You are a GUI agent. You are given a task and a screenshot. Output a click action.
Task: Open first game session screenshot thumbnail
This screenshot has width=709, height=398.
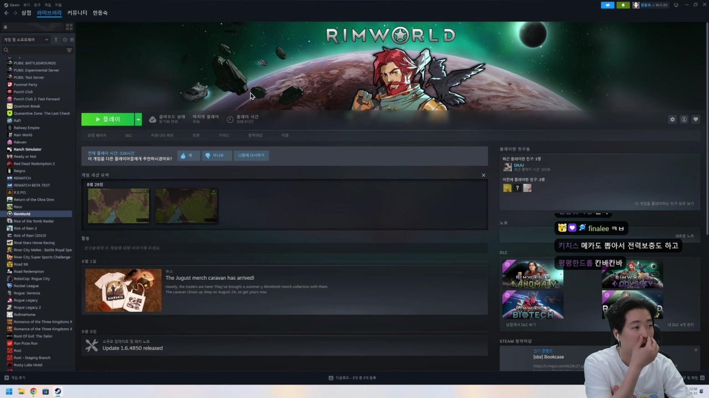pyautogui.click(x=118, y=206)
